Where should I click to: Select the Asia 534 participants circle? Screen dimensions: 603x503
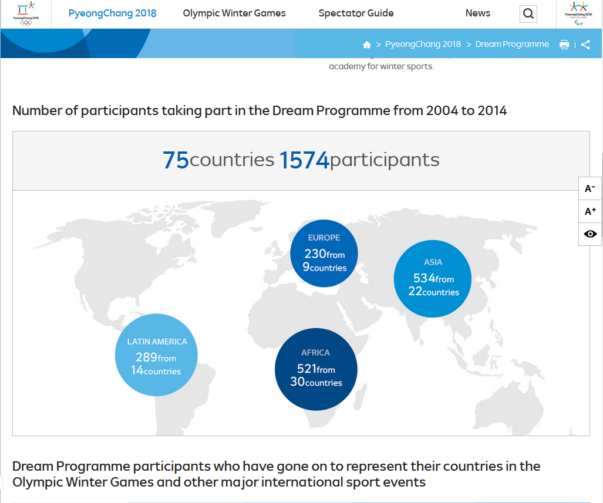point(432,278)
